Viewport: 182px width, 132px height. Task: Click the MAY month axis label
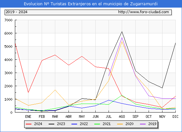pyautogui.click(x=82, y=116)
